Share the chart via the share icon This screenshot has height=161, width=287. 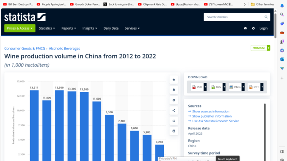coord(174,110)
